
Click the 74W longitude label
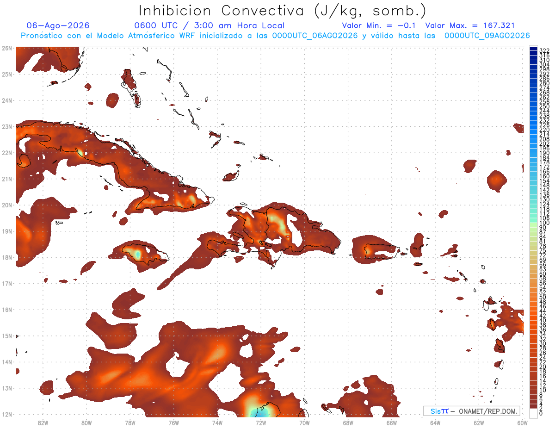tap(217, 423)
